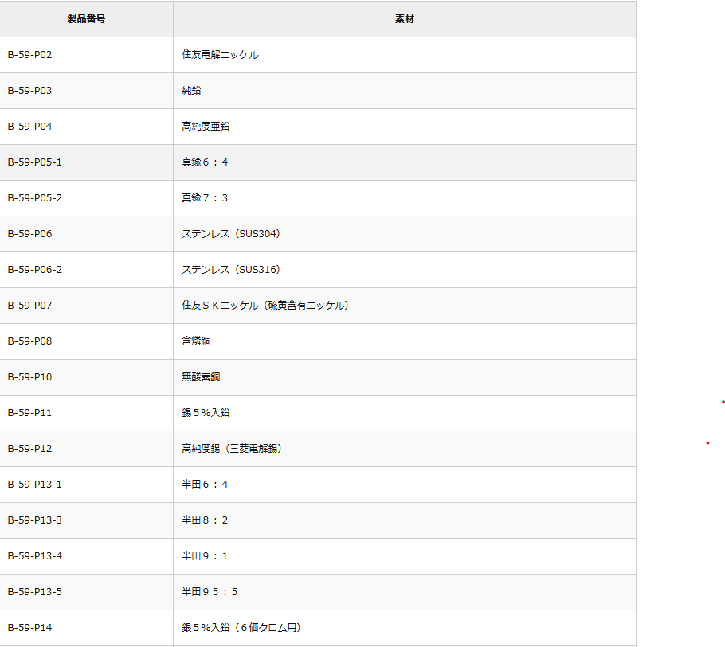This screenshot has height=647, width=725.
Task: Select product number B-59-P11
Action: click(x=29, y=413)
